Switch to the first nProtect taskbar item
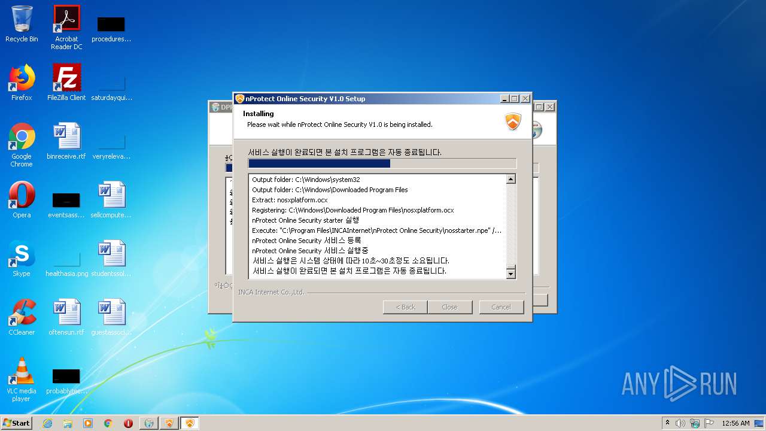Screen dimensions: 766x431 pos(169,423)
